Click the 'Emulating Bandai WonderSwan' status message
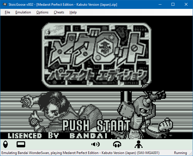The width and height of the screenshot is (193, 156). [80, 153]
